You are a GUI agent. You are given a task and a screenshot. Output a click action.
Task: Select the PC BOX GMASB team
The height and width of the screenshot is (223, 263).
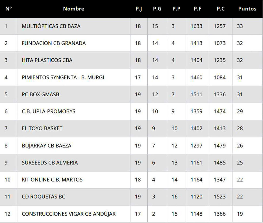tap(40, 94)
